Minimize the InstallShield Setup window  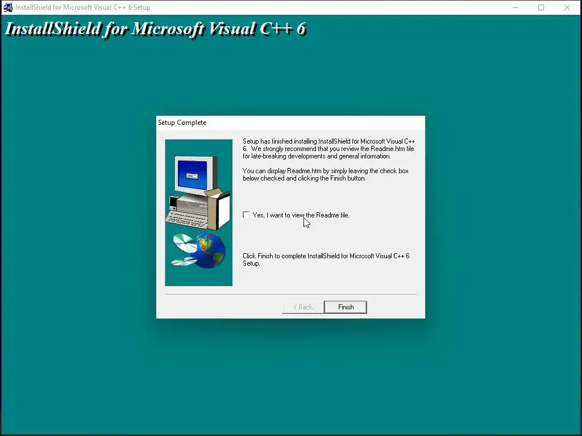click(x=516, y=7)
